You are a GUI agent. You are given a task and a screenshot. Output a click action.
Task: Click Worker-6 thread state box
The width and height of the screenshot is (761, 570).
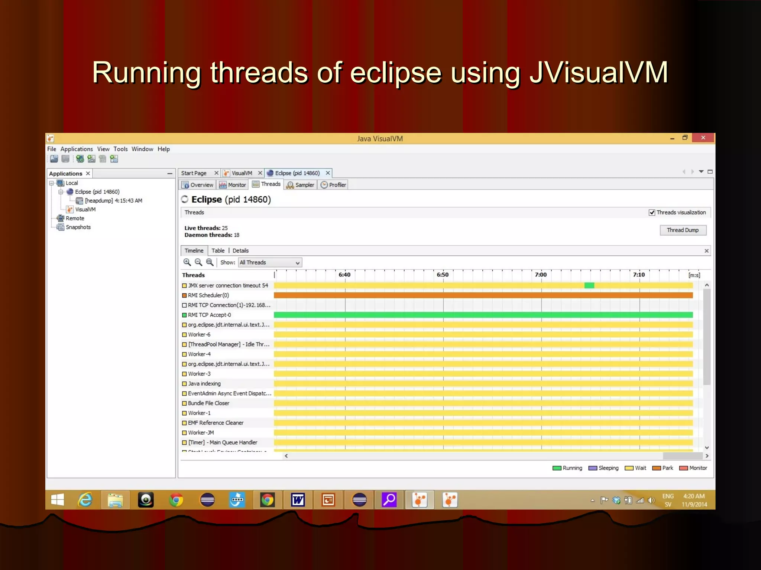tap(184, 335)
